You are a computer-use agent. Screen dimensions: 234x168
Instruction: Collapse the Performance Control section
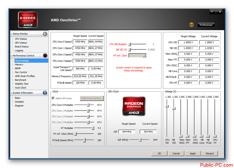pyautogui.click(x=11, y=56)
